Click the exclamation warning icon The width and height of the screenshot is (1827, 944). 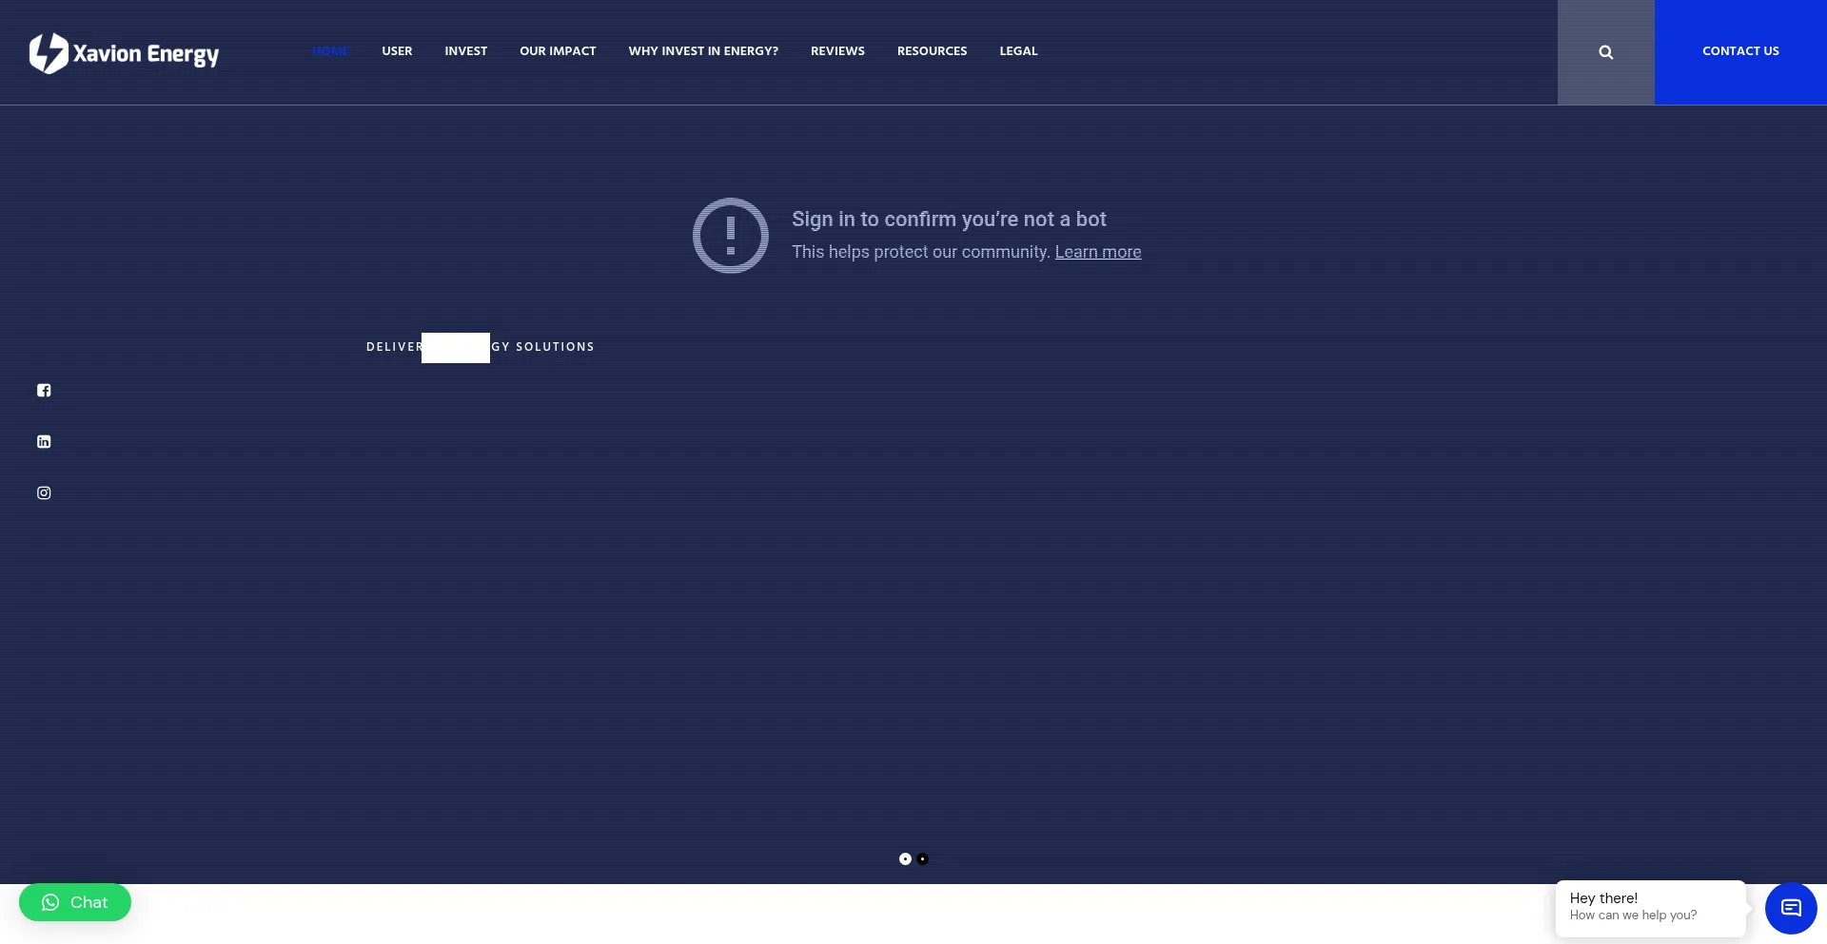coord(730,236)
